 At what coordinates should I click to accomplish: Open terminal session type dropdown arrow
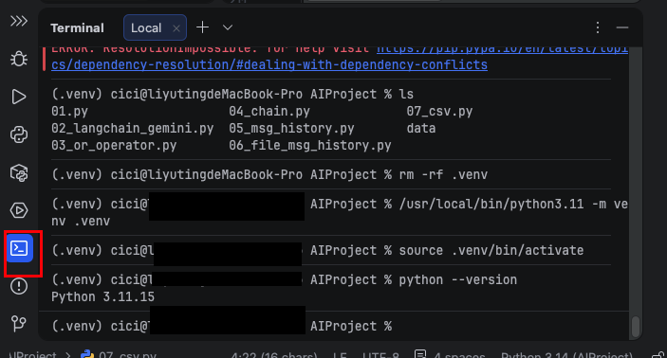[228, 27]
